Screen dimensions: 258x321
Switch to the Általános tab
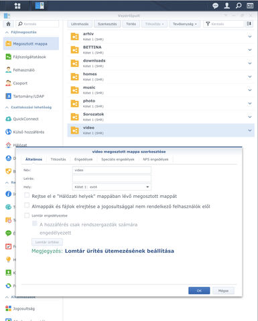[x=34, y=159]
